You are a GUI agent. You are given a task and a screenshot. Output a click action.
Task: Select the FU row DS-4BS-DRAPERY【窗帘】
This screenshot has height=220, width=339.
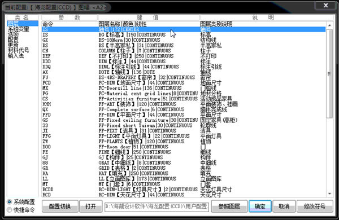tap(184, 77)
